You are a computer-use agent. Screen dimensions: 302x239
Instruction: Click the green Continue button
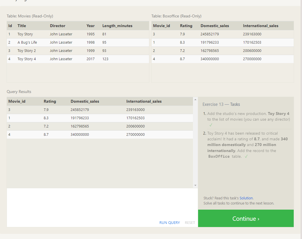pos(246,218)
